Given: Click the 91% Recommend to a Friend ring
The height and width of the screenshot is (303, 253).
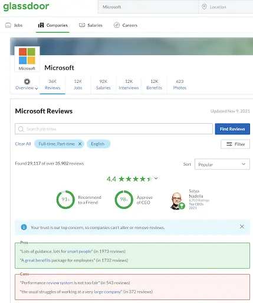Looking at the screenshot, I should coord(65,199).
